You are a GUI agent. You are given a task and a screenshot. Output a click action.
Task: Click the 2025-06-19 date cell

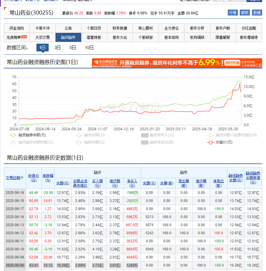coord(15,193)
